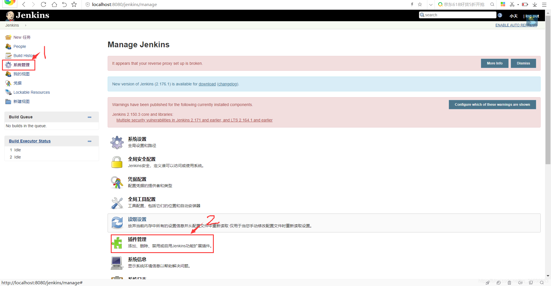Click Configure which of these warnings are shown
The height and width of the screenshot is (286, 551).
(492, 105)
